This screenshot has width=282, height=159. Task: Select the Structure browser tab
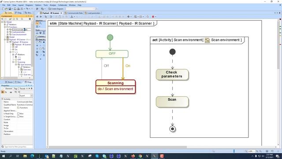pyautogui.click(x=28, y=13)
